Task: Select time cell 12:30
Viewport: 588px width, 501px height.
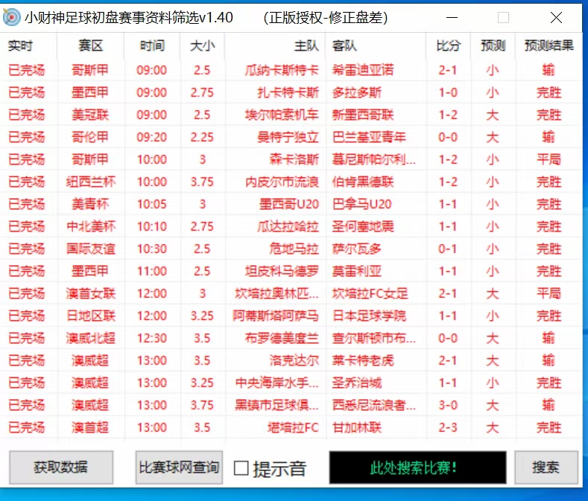Action: point(151,338)
